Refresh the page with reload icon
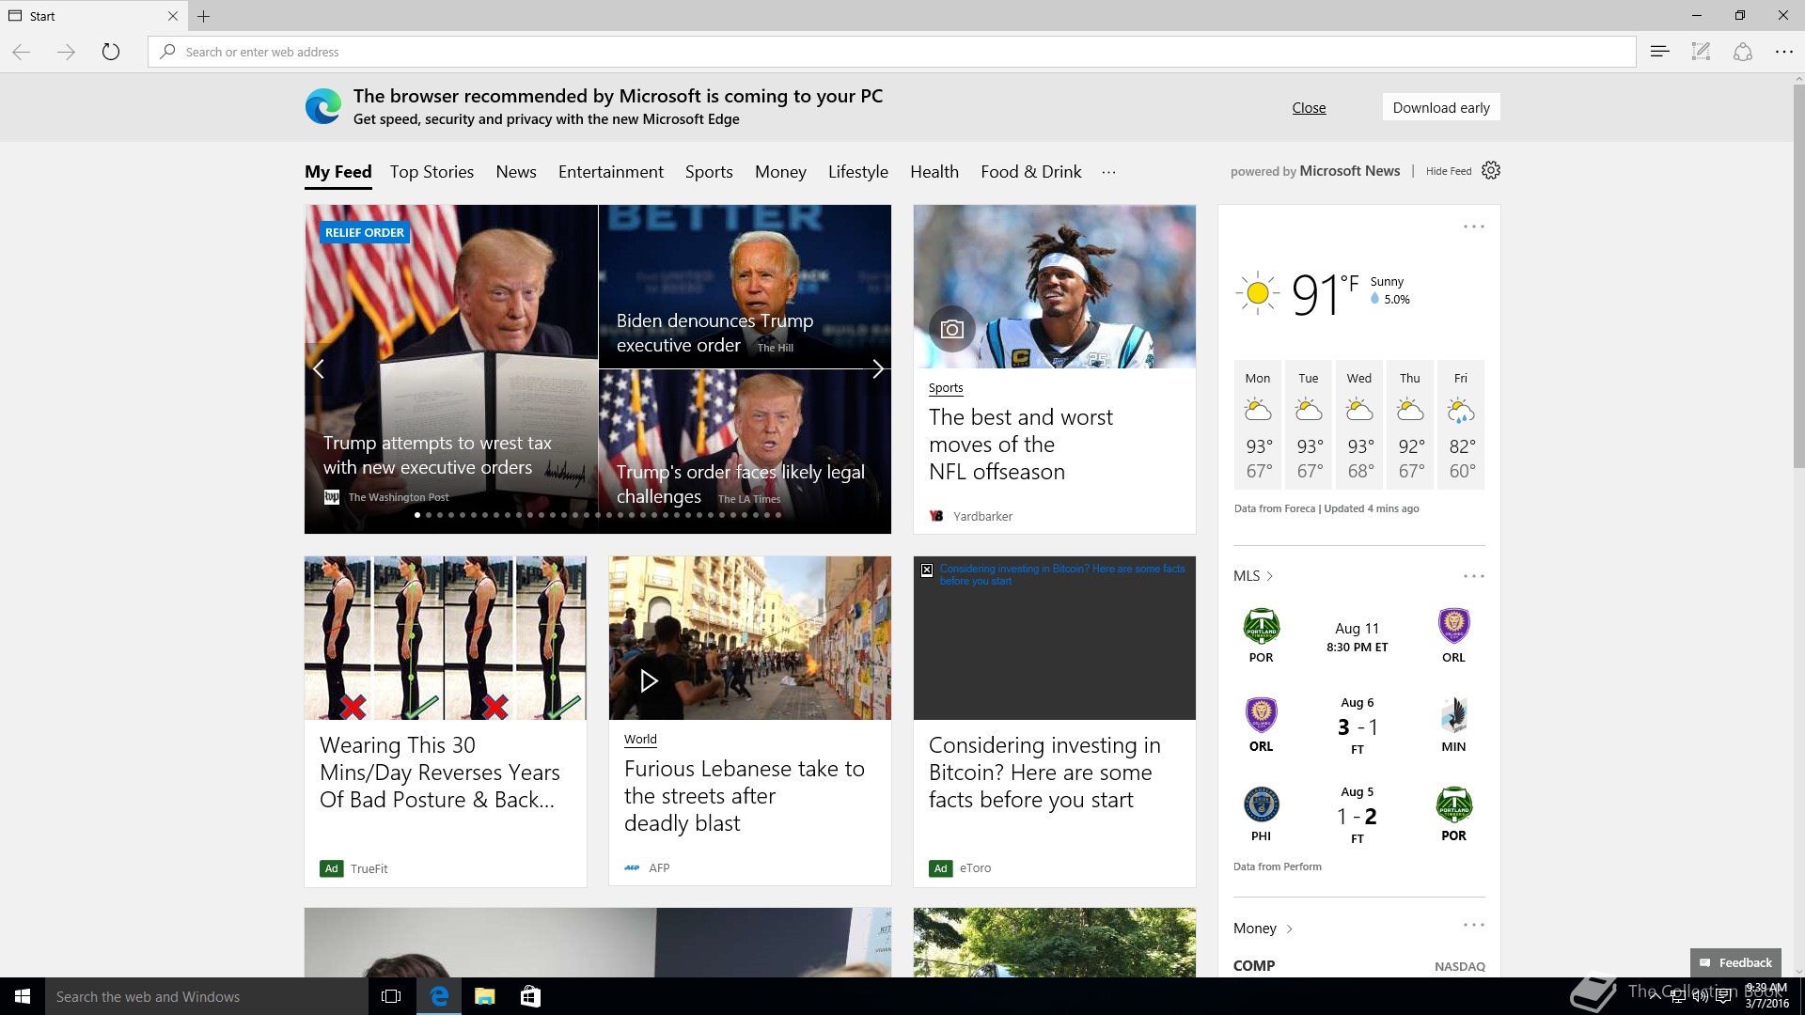This screenshot has width=1805, height=1015. coord(110,52)
